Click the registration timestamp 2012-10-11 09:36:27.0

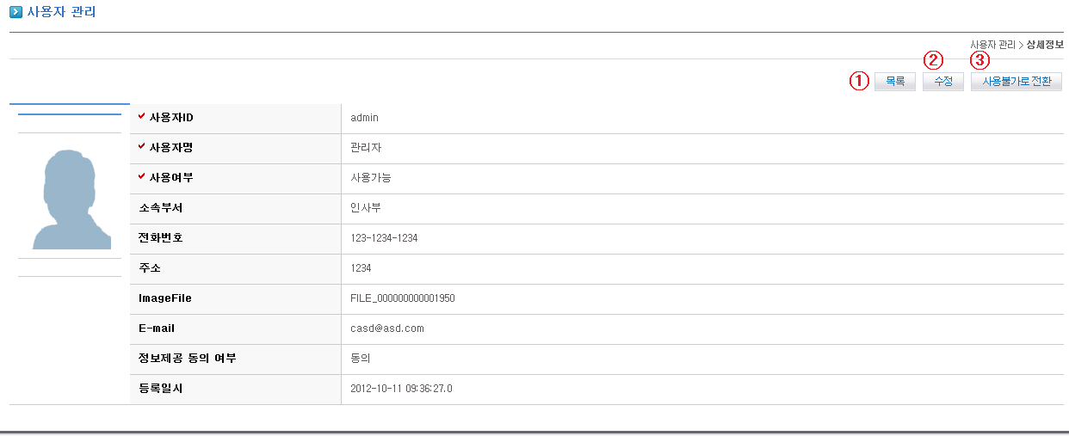pyautogui.click(x=401, y=389)
